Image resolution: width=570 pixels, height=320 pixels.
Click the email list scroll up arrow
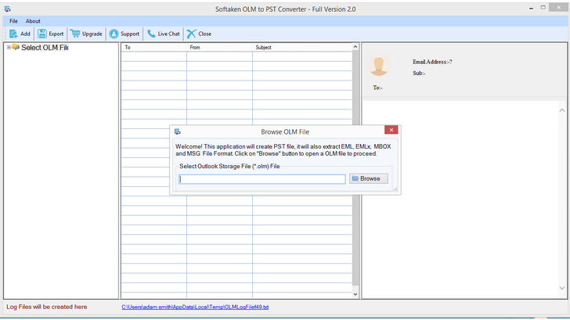click(355, 47)
